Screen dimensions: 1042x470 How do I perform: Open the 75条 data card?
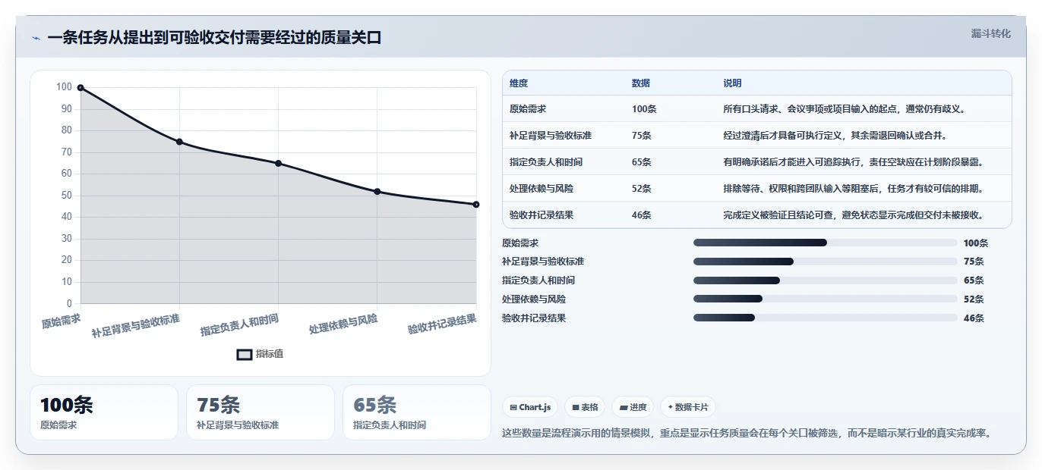[x=260, y=412]
